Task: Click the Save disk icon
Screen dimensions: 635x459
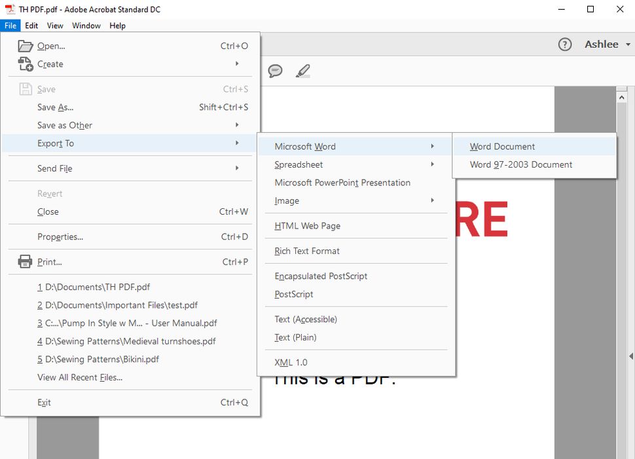Action: pyautogui.click(x=25, y=88)
